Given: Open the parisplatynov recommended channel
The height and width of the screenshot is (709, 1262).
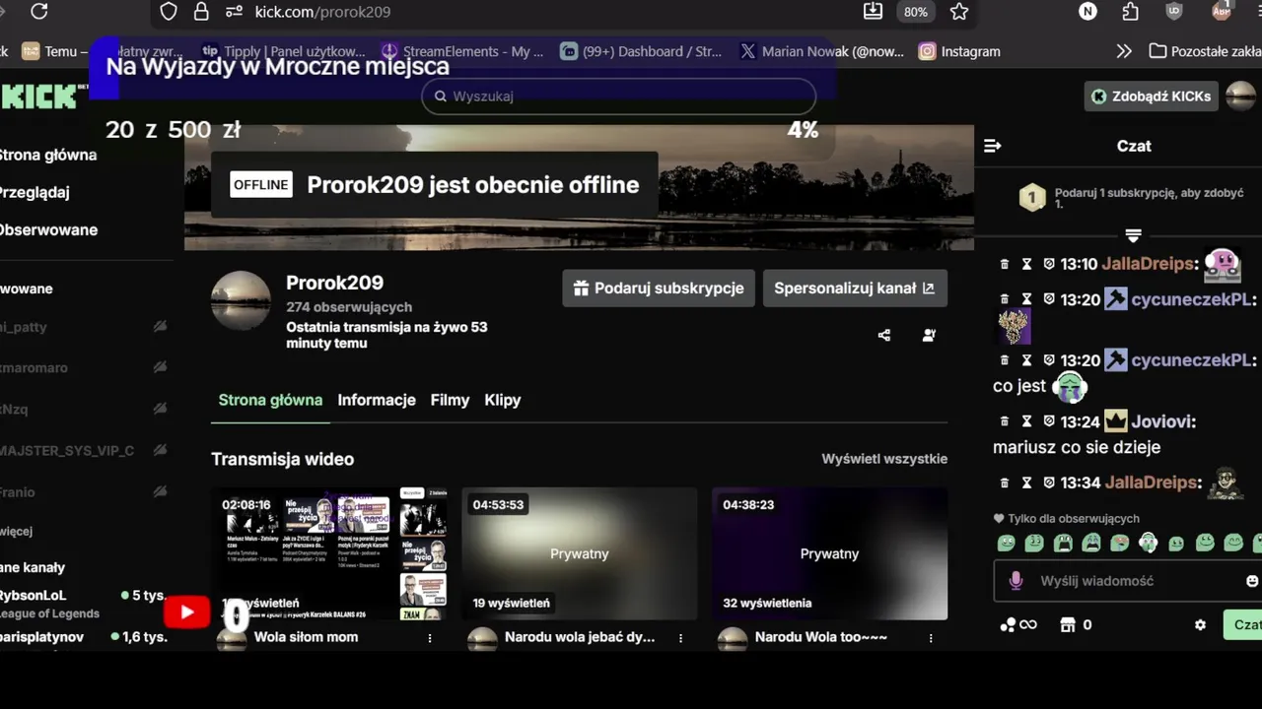Looking at the screenshot, I should [84, 637].
